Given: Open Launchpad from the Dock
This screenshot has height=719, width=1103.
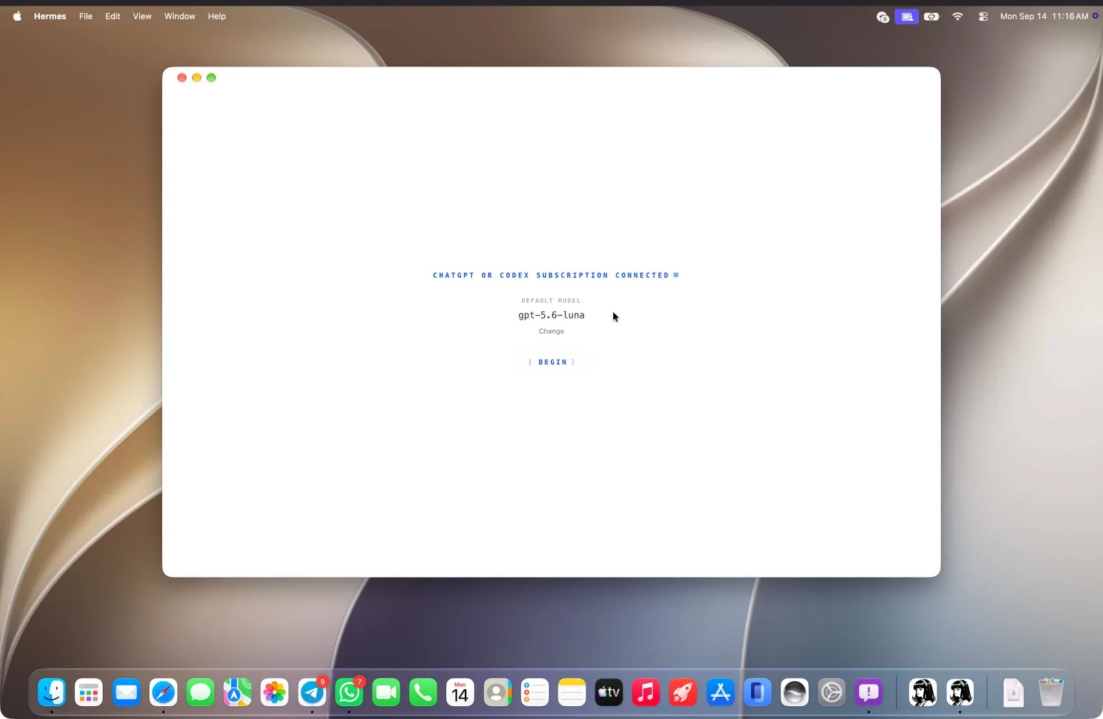Looking at the screenshot, I should tap(89, 692).
